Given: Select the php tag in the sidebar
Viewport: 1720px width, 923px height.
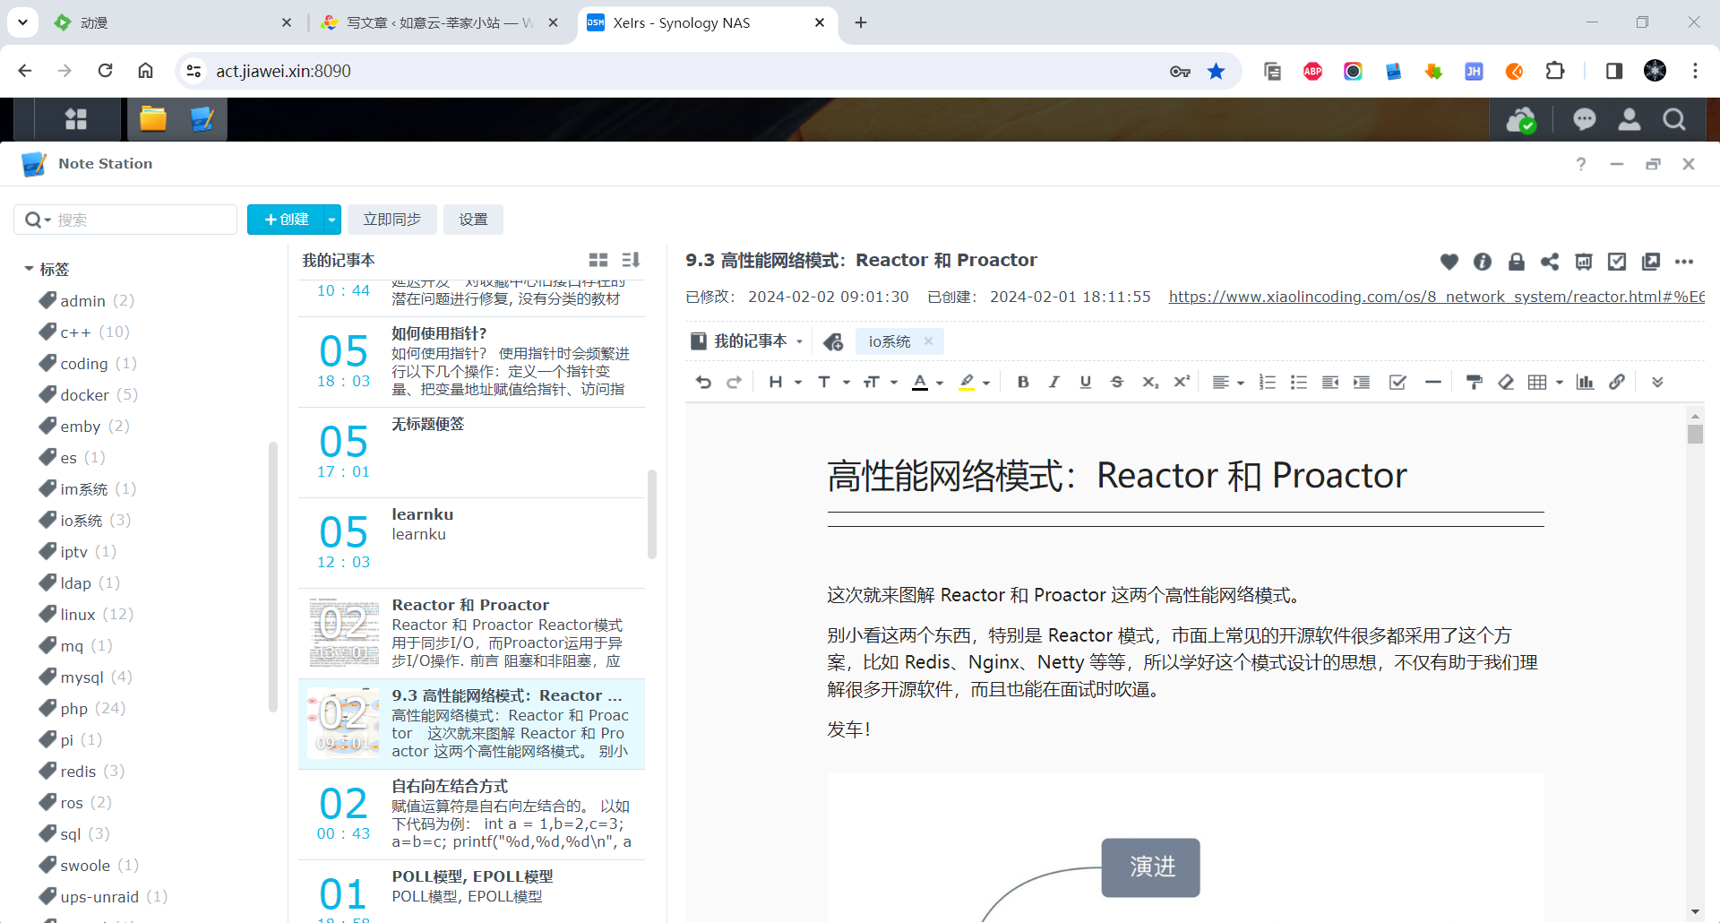Looking at the screenshot, I should point(73,708).
